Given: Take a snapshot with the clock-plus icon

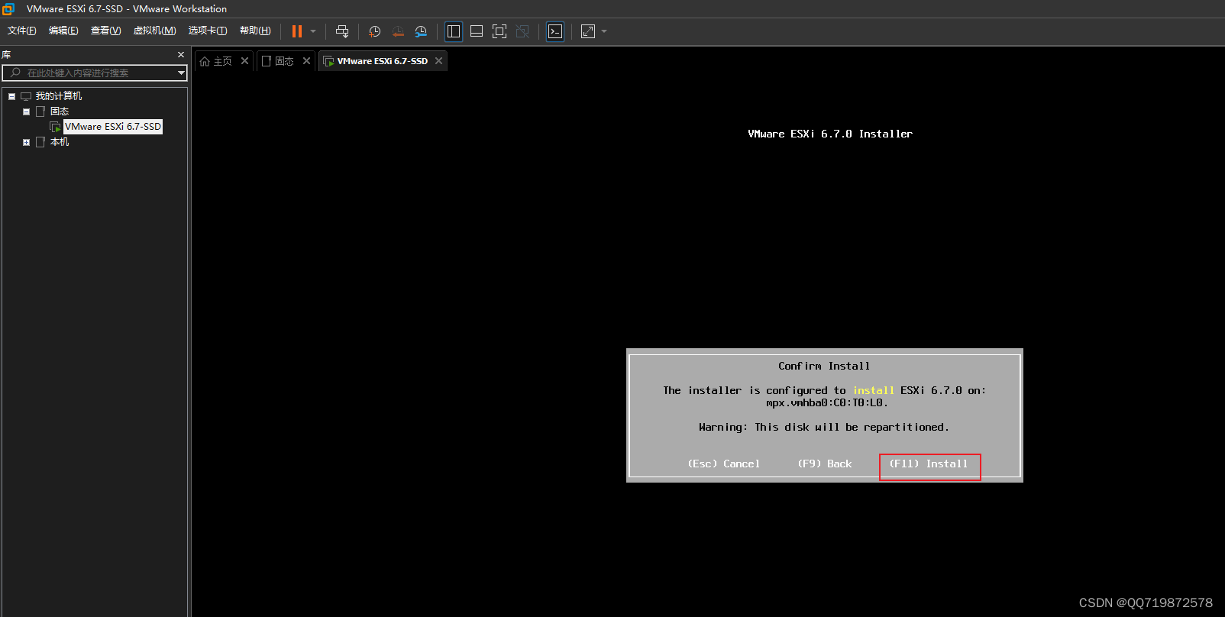Looking at the screenshot, I should click(374, 31).
